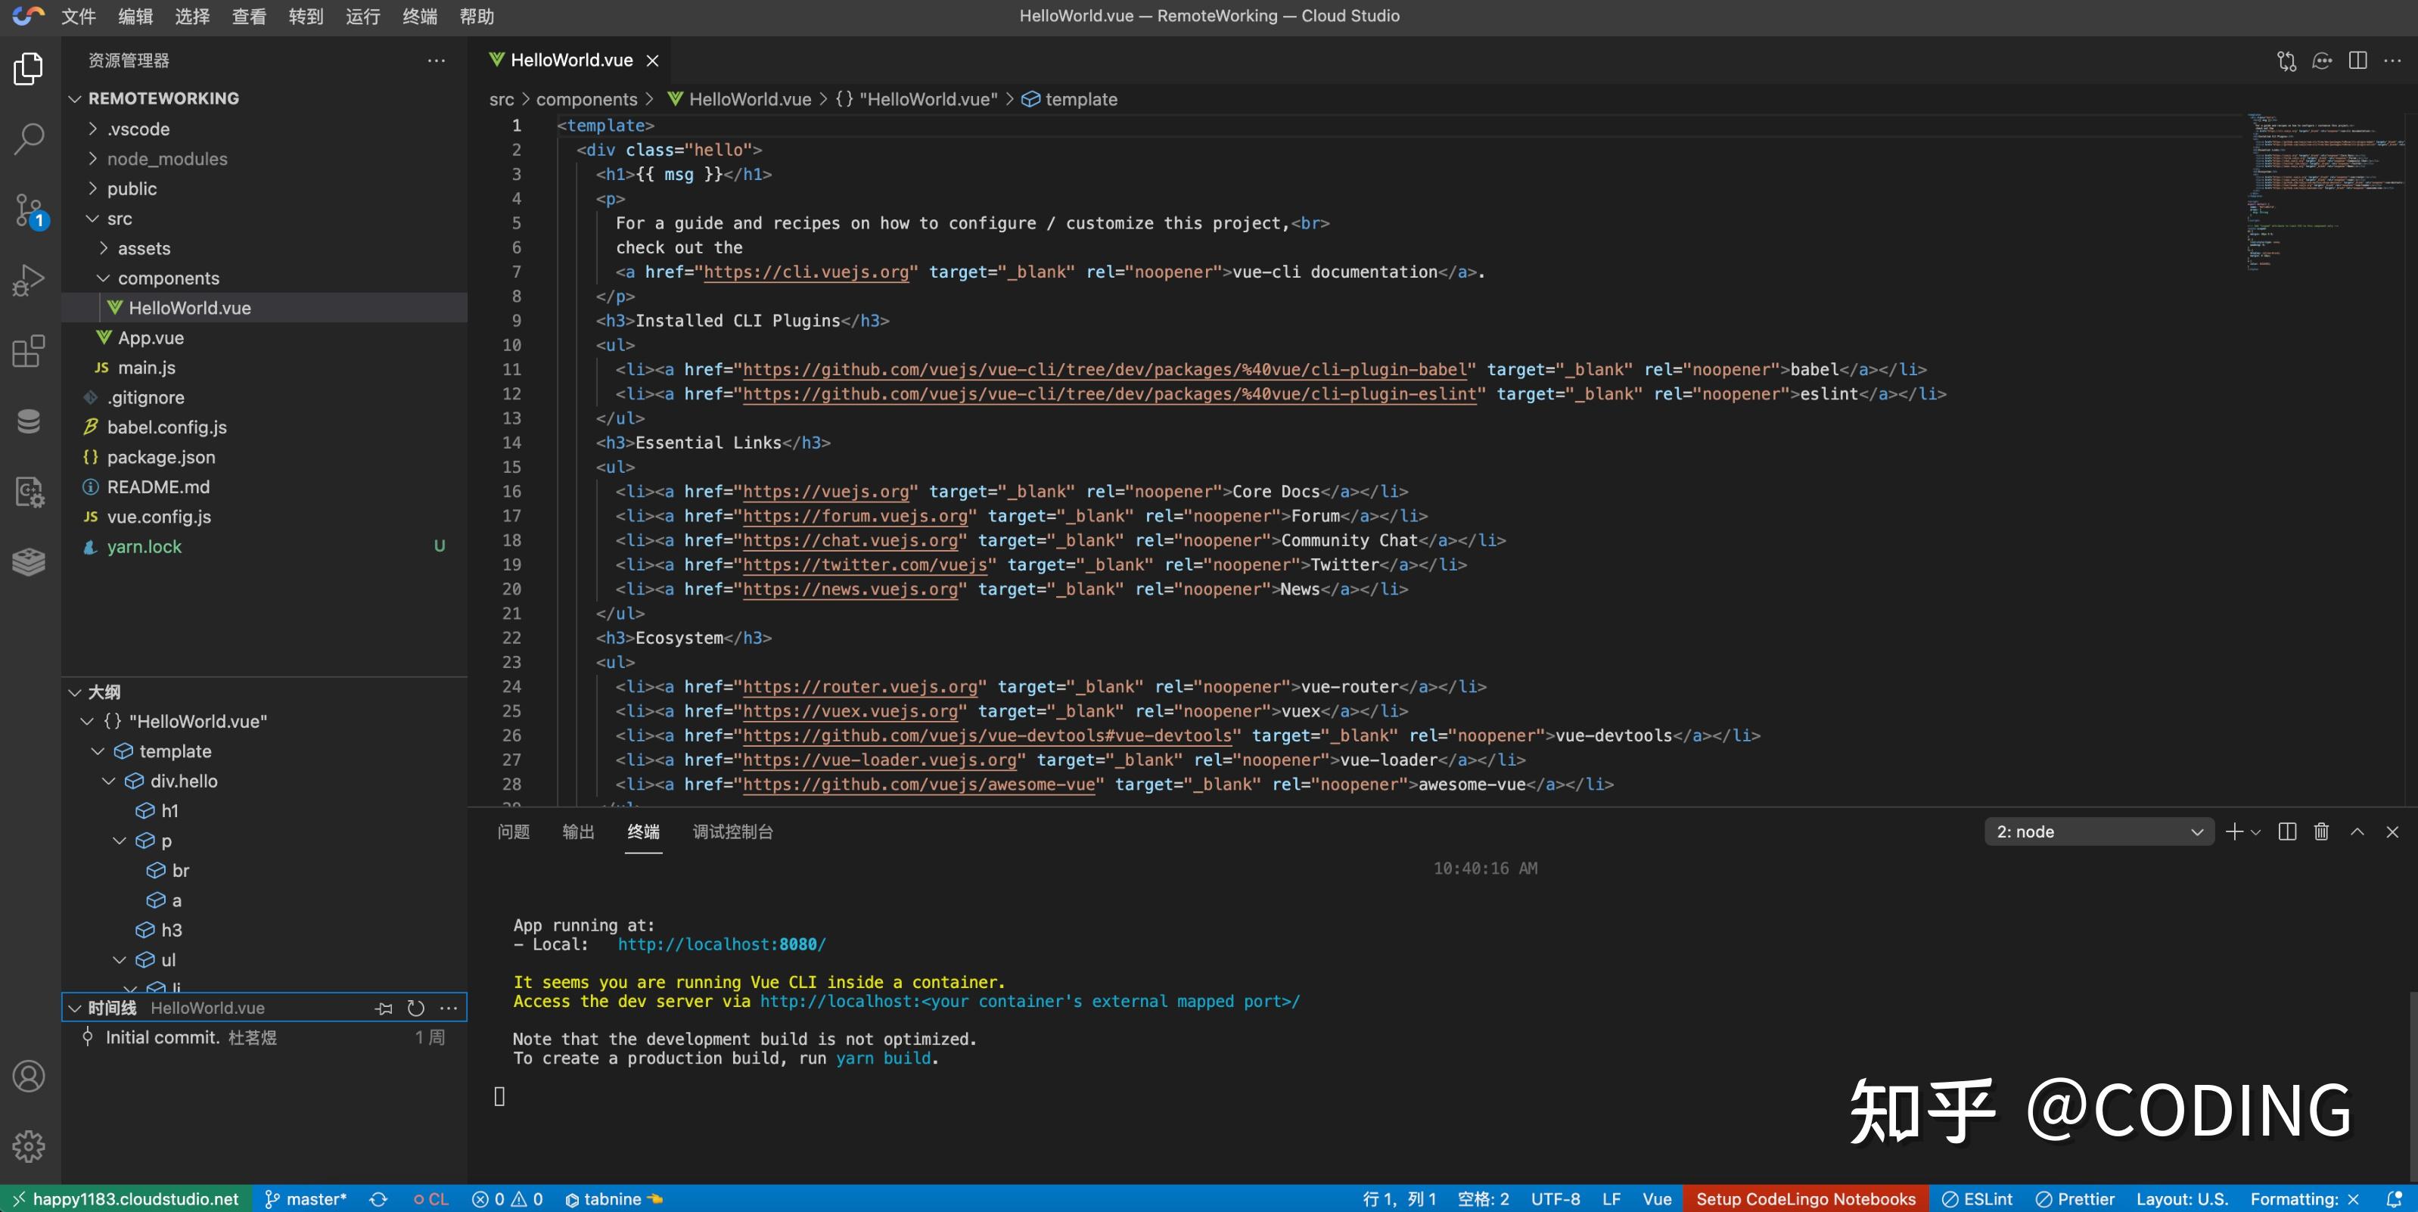Open the terminal selector '2: node' dropdown
2418x1212 pixels.
pyautogui.click(x=2098, y=831)
